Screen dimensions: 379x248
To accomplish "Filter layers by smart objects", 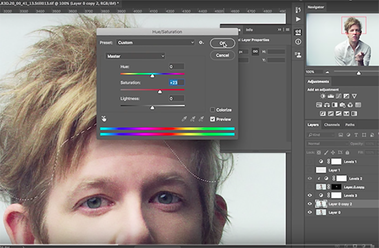I will [372, 135].
